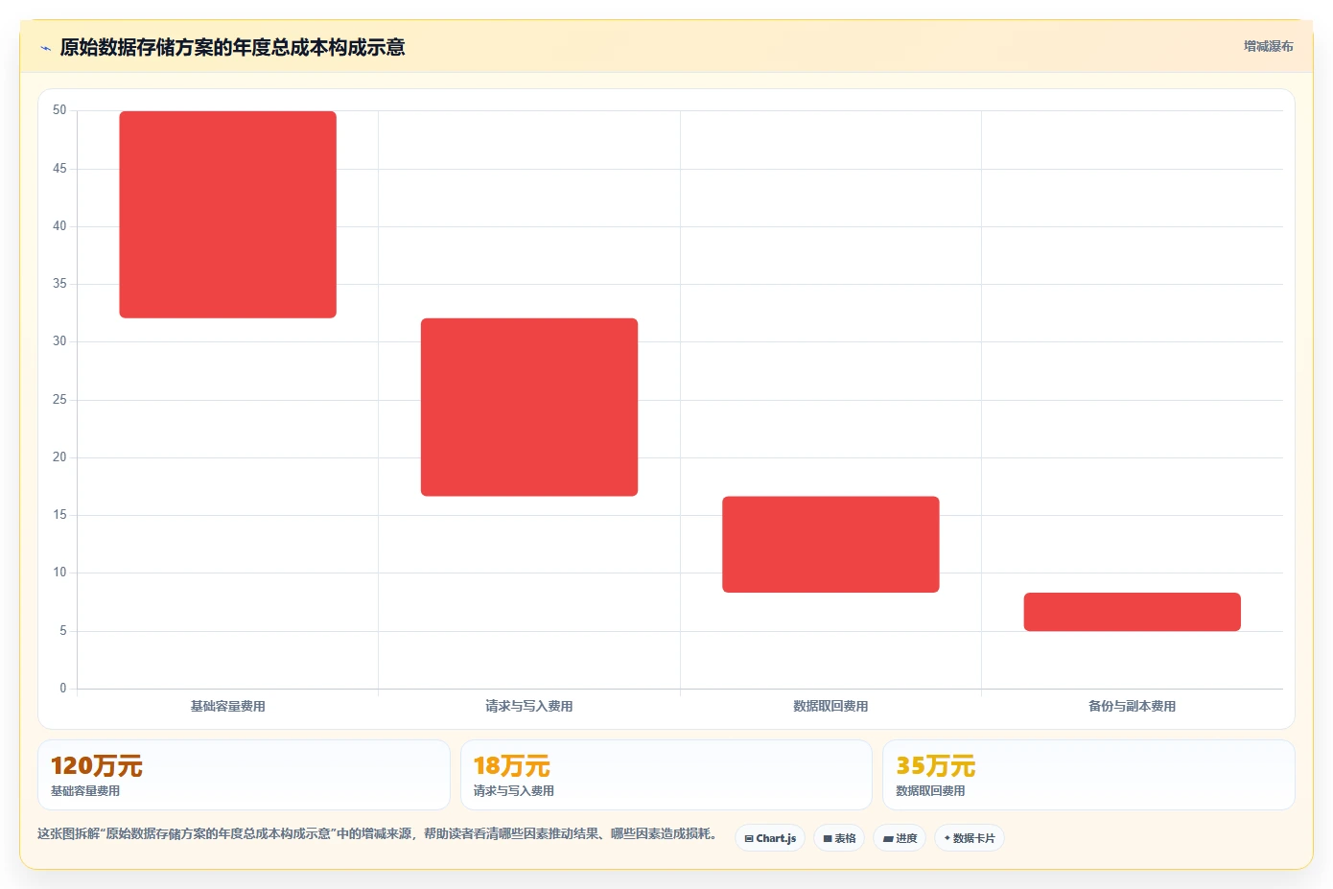The image size is (1333, 889).
Task: Click the x-axis label 备份与副本费用
Action: [x=1133, y=706]
